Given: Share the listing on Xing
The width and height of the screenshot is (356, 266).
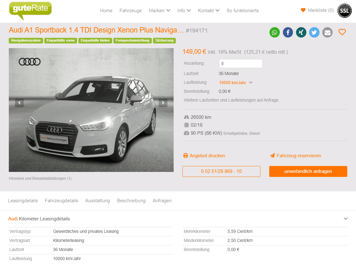Looking at the screenshot, I should coord(301,32).
